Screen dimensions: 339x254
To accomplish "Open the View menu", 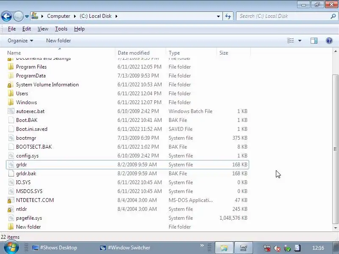I will point(43,29).
